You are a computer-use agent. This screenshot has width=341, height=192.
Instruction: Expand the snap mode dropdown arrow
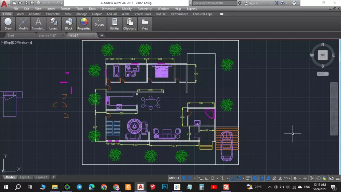pyautogui.click(x=195, y=178)
